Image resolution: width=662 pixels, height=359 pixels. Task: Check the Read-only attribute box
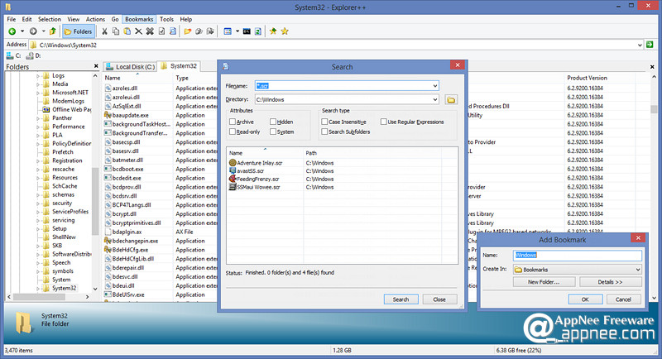coord(233,132)
